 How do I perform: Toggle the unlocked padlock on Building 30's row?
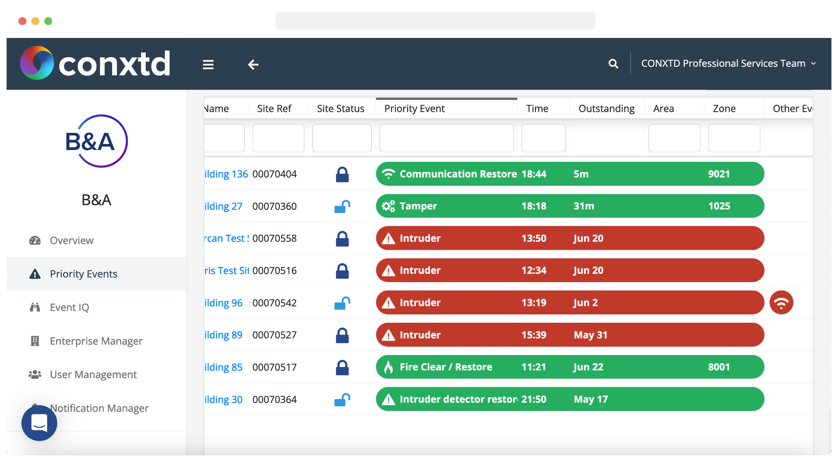coord(343,399)
